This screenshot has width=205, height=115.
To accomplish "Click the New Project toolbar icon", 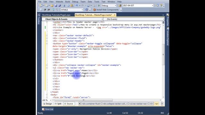I will (x=41, y=6).
